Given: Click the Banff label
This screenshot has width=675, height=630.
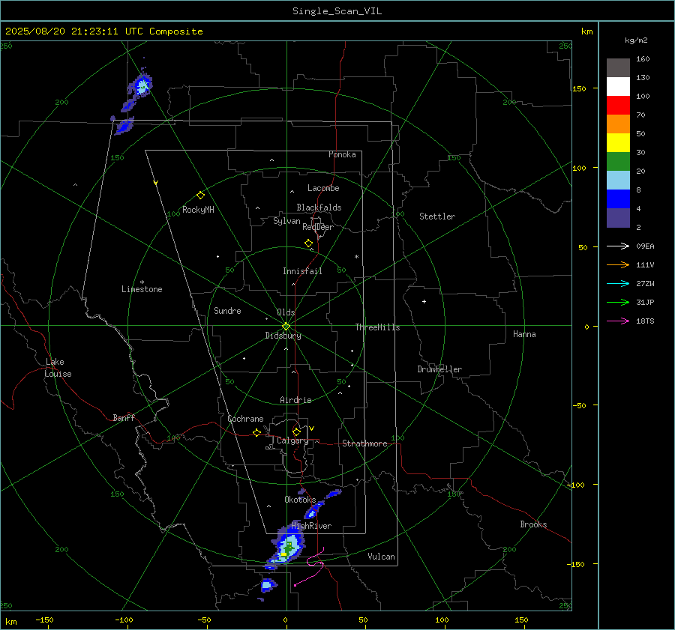Looking at the screenshot, I should [x=124, y=418].
